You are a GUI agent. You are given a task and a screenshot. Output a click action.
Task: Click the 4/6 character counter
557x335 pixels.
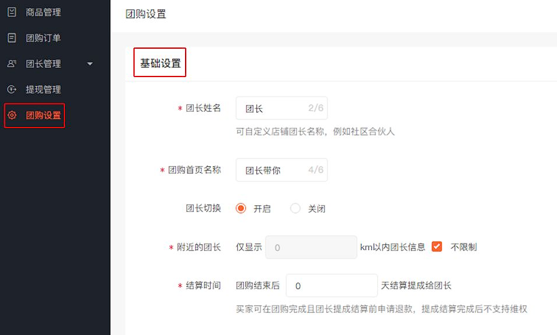[316, 170]
